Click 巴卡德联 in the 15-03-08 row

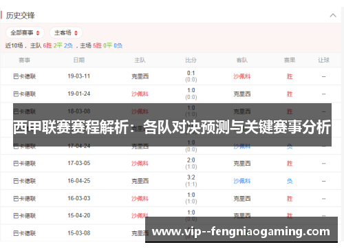pos(25,233)
